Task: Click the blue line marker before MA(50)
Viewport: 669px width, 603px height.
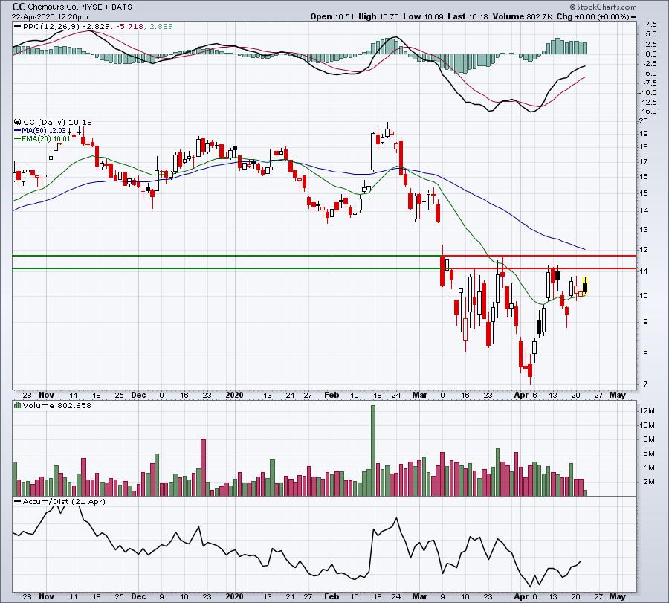Action: tap(18, 131)
